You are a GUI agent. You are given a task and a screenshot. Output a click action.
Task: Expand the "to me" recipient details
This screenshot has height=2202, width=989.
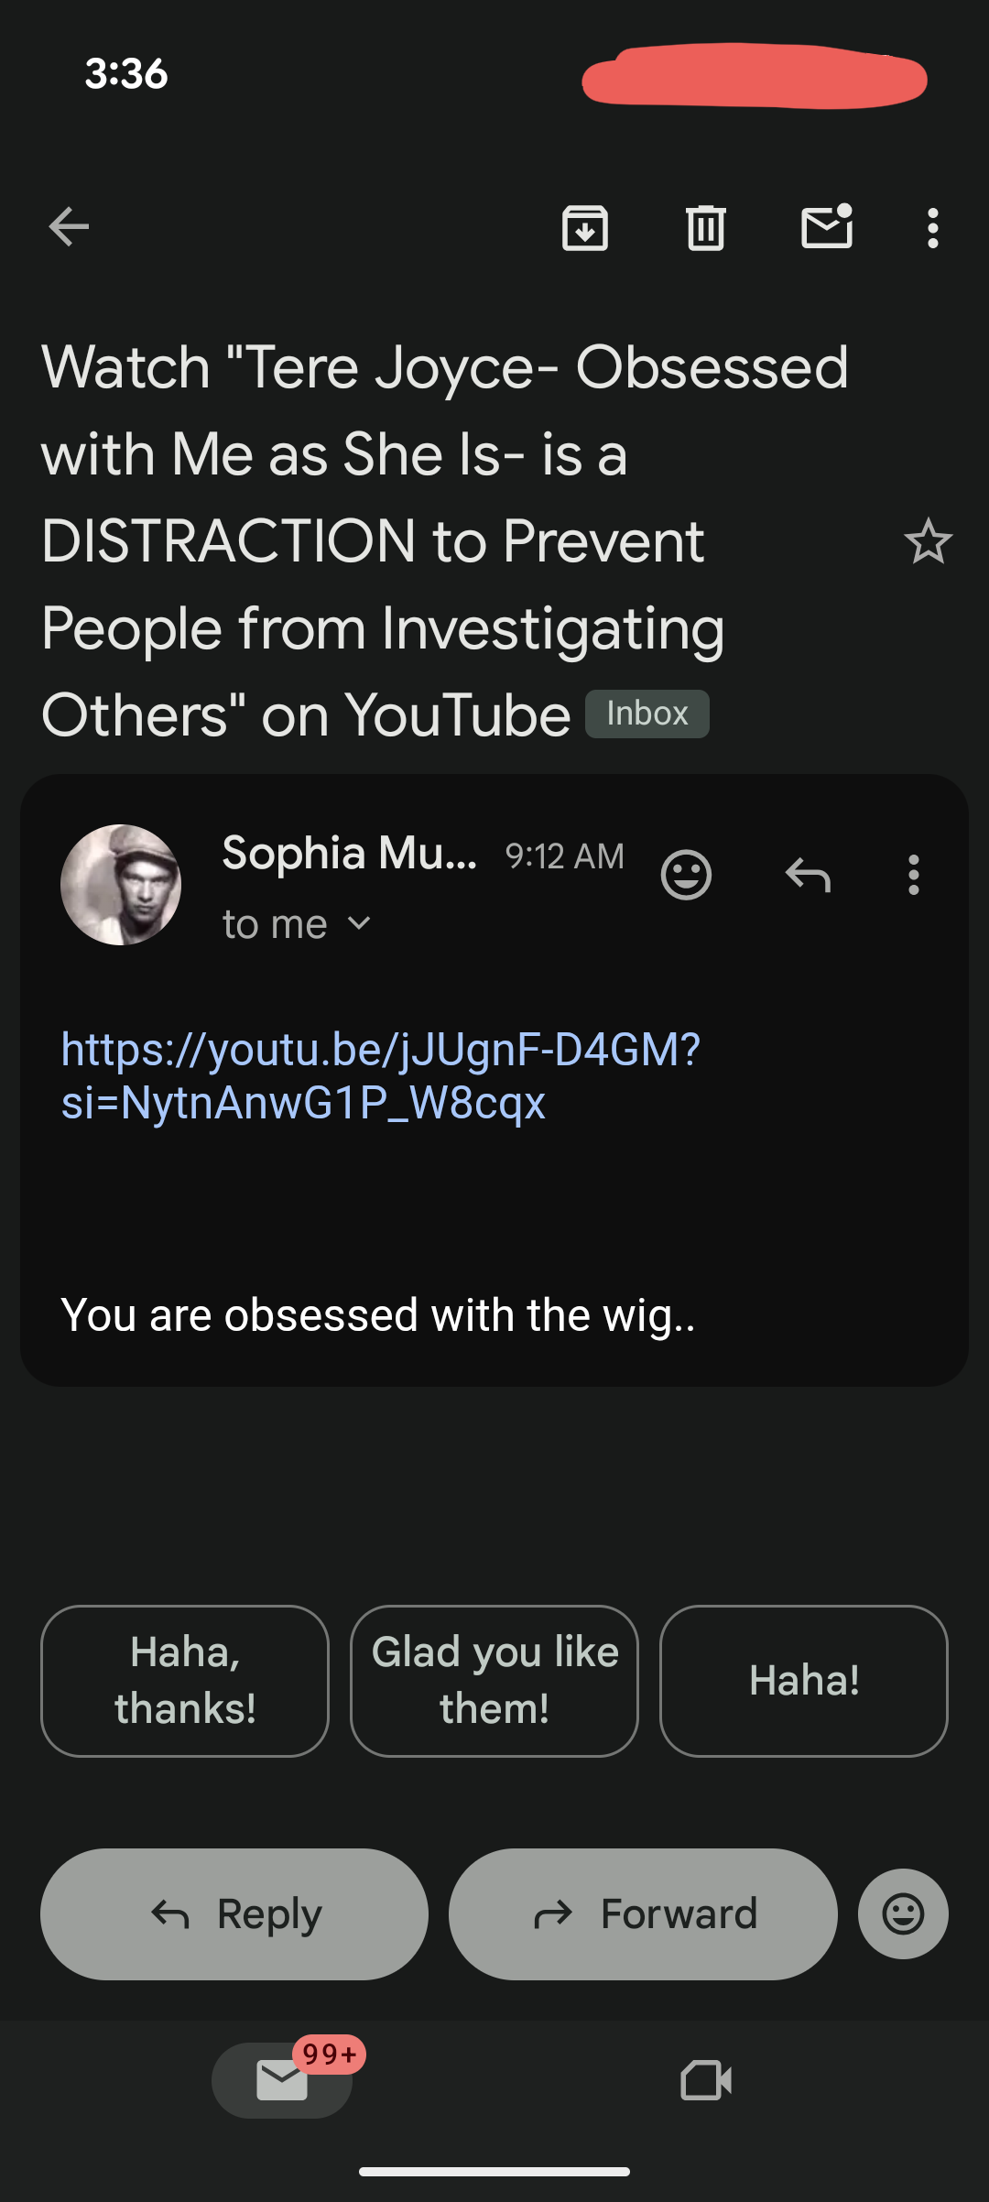tap(297, 924)
